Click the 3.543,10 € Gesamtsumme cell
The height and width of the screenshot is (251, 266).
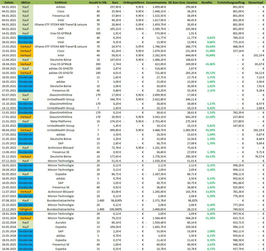159,117
